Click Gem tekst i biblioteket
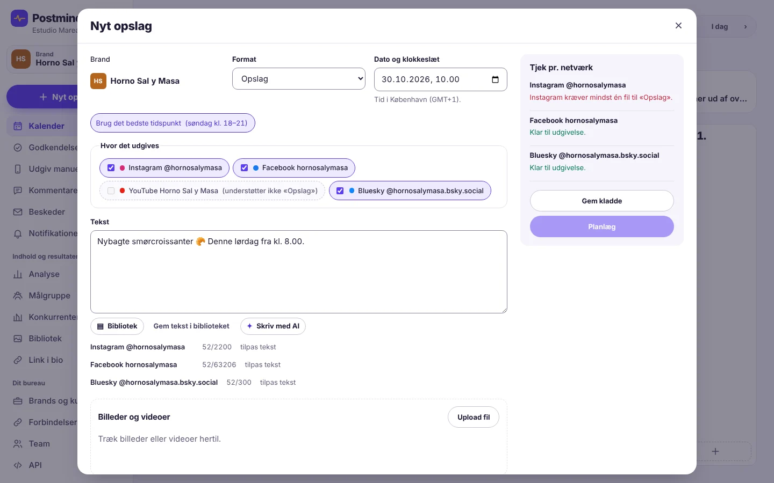Image resolution: width=774 pixels, height=483 pixels. [x=191, y=326]
